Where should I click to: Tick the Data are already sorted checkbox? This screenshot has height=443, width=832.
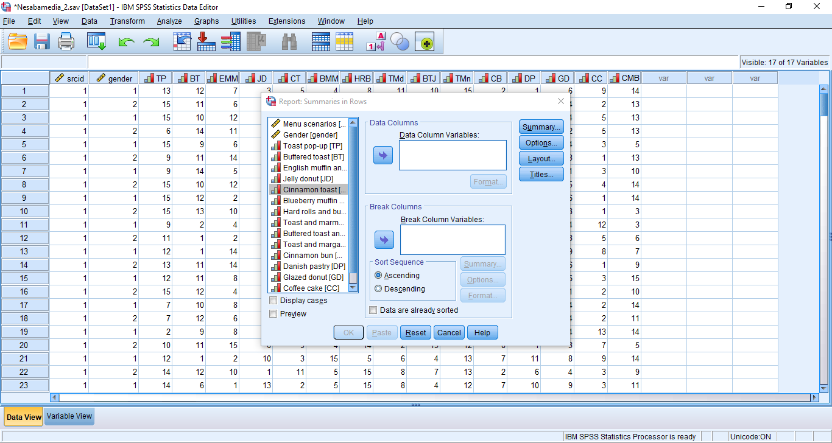[373, 310]
